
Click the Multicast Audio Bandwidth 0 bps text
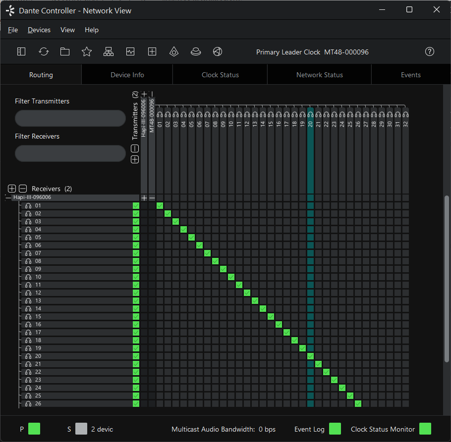coord(223,429)
